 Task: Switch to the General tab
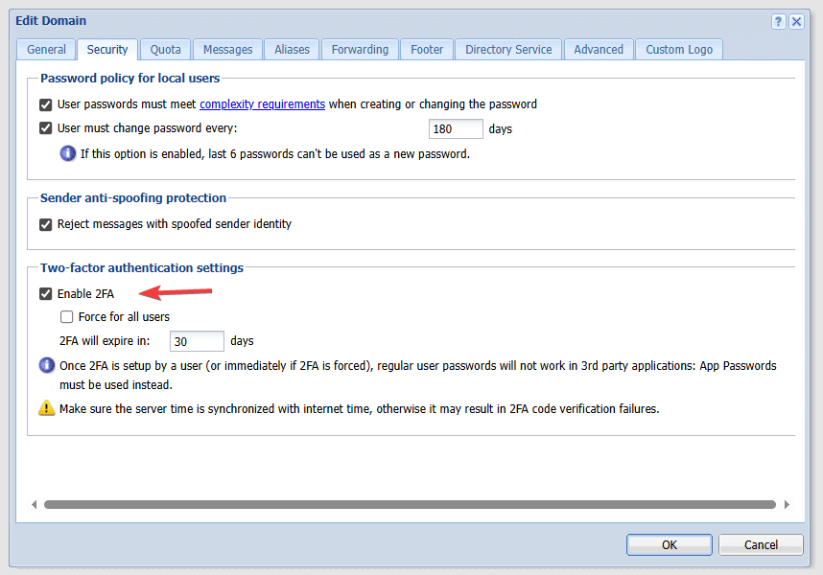[46, 50]
